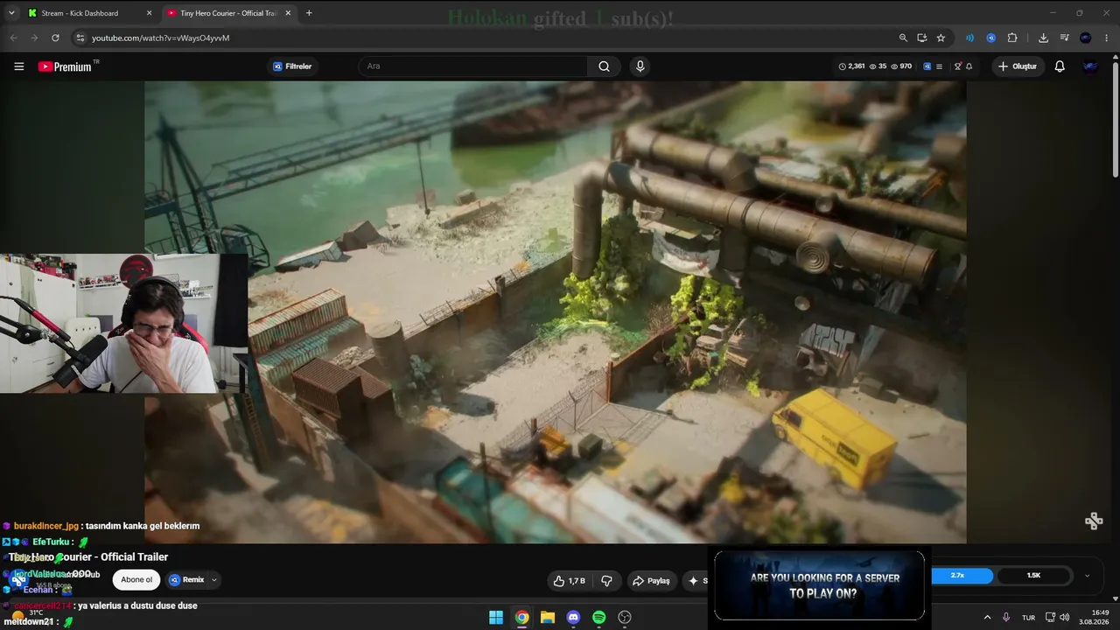Viewport: 1120px width, 630px height.
Task: Click the small bell in the stats bar
Action: (969, 66)
